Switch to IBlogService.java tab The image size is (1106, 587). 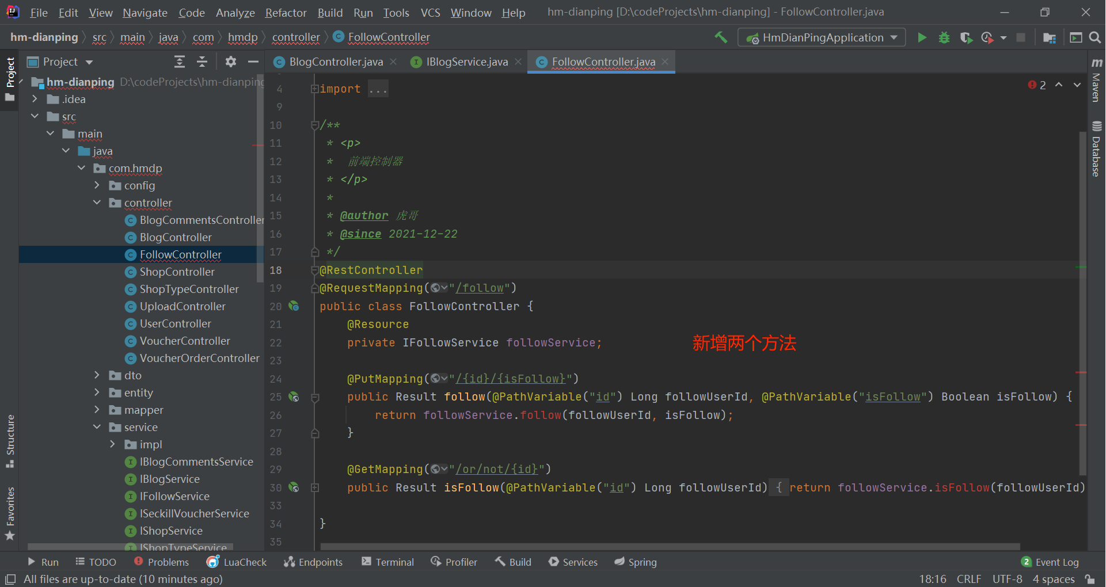click(467, 62)
